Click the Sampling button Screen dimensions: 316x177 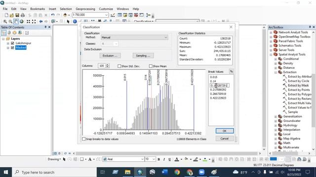tap(143, 56)
